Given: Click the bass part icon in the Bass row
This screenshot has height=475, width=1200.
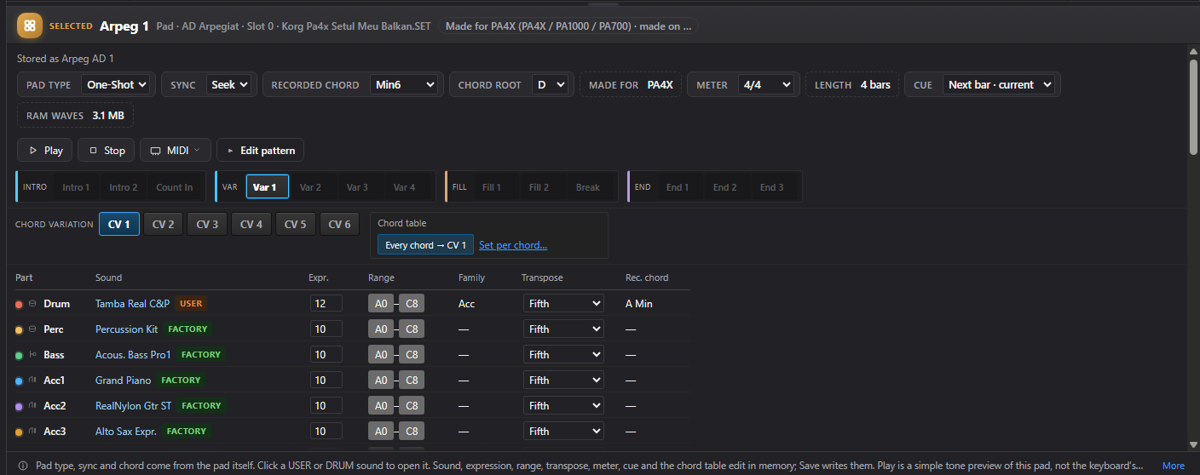Looking at the screenshot, I should [x=32, y=355].
